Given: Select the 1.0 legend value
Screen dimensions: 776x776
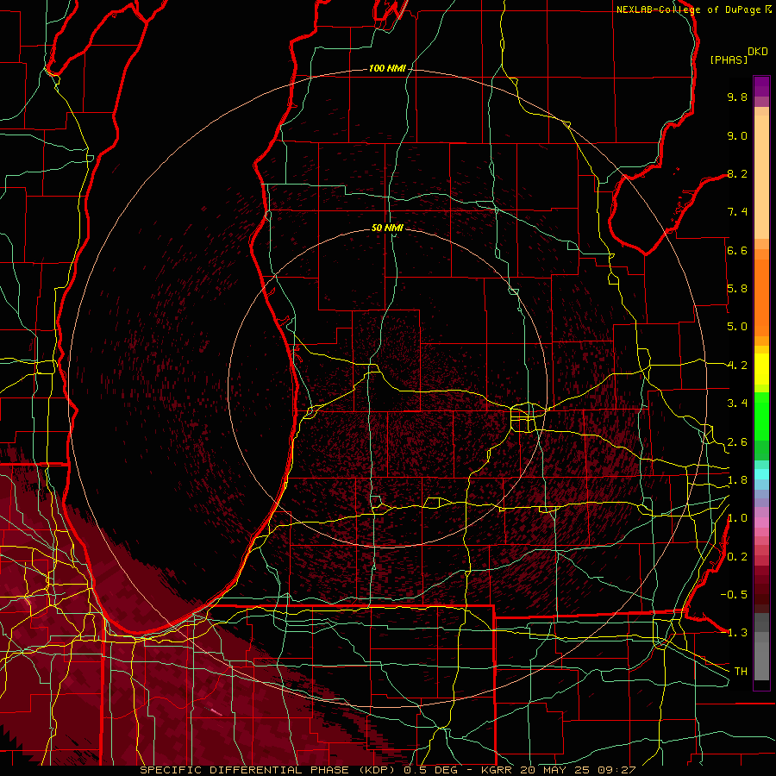Looking at the screenshot, I should coord(737,518).
